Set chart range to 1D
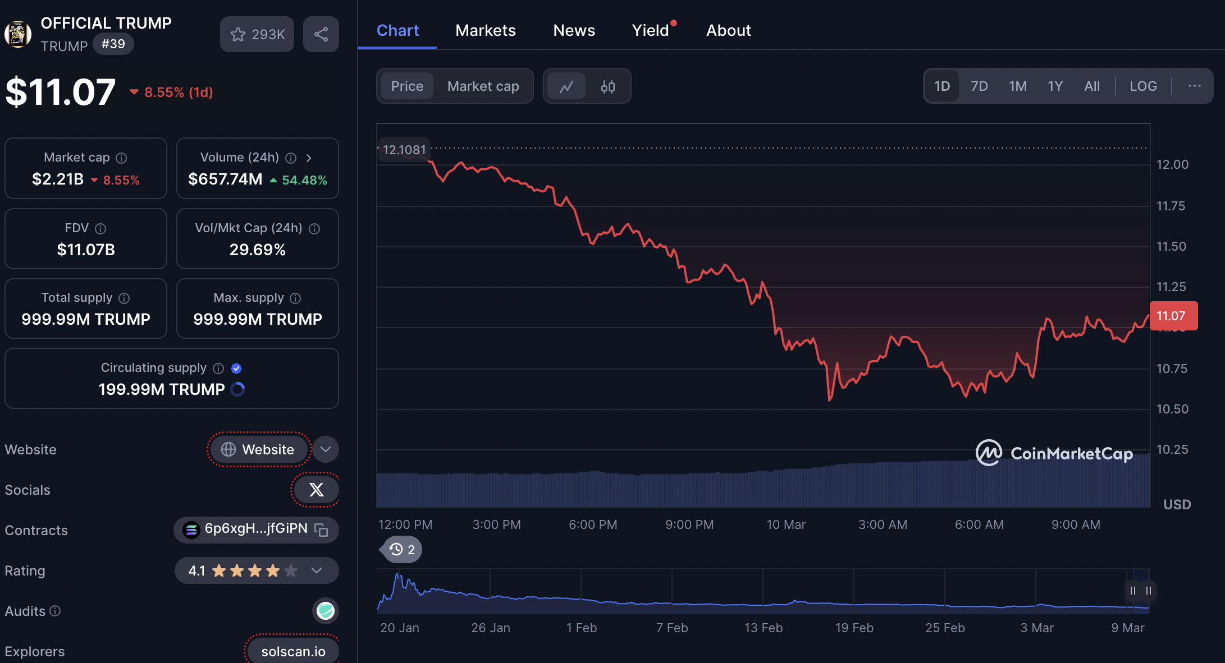The image size is (1225, 663). [x=942, y=86]
